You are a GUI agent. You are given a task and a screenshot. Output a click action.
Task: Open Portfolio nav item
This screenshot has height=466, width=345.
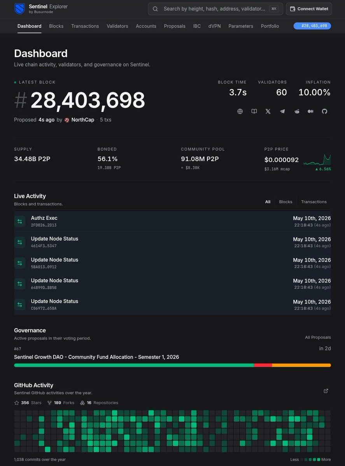(x=270, y=26)
